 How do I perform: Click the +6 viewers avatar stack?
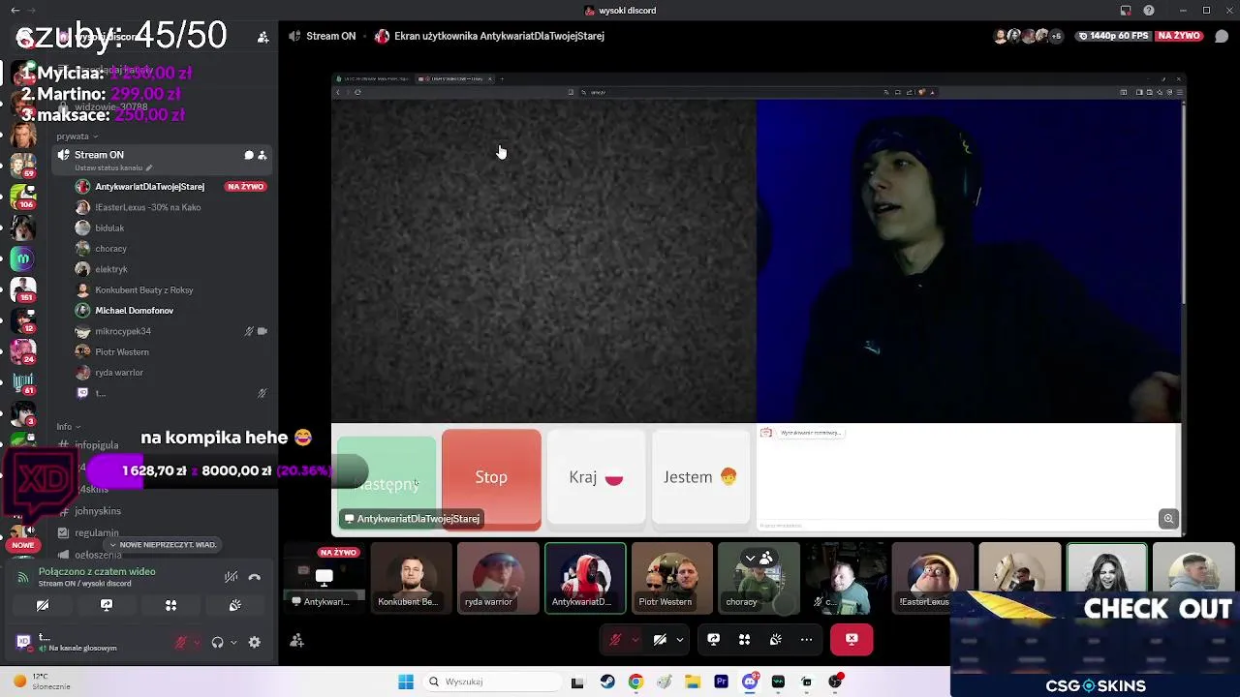[x=1028, y=36]
